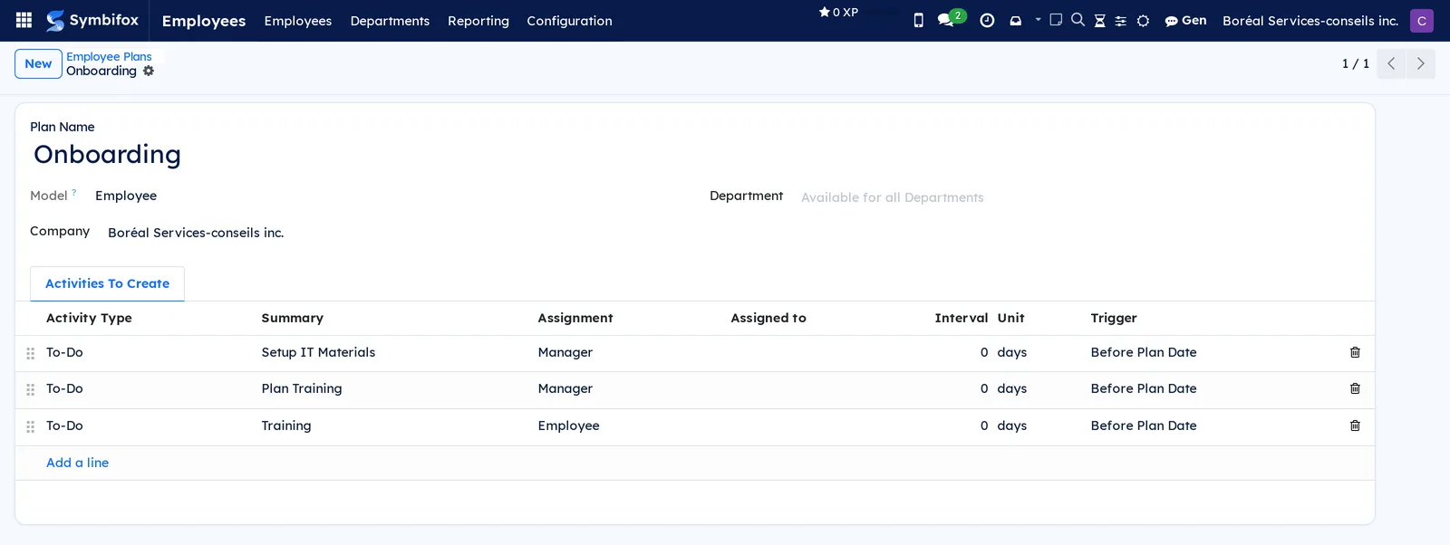Open the sticky note icon
The height and width of the screenshot is (545, 1450).
pyautogui.click(x=1056, y=19)
